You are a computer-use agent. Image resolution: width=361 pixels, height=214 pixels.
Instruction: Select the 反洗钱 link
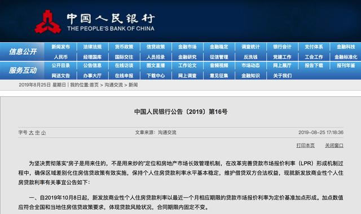pyautogui.click(x=250, y=57)
